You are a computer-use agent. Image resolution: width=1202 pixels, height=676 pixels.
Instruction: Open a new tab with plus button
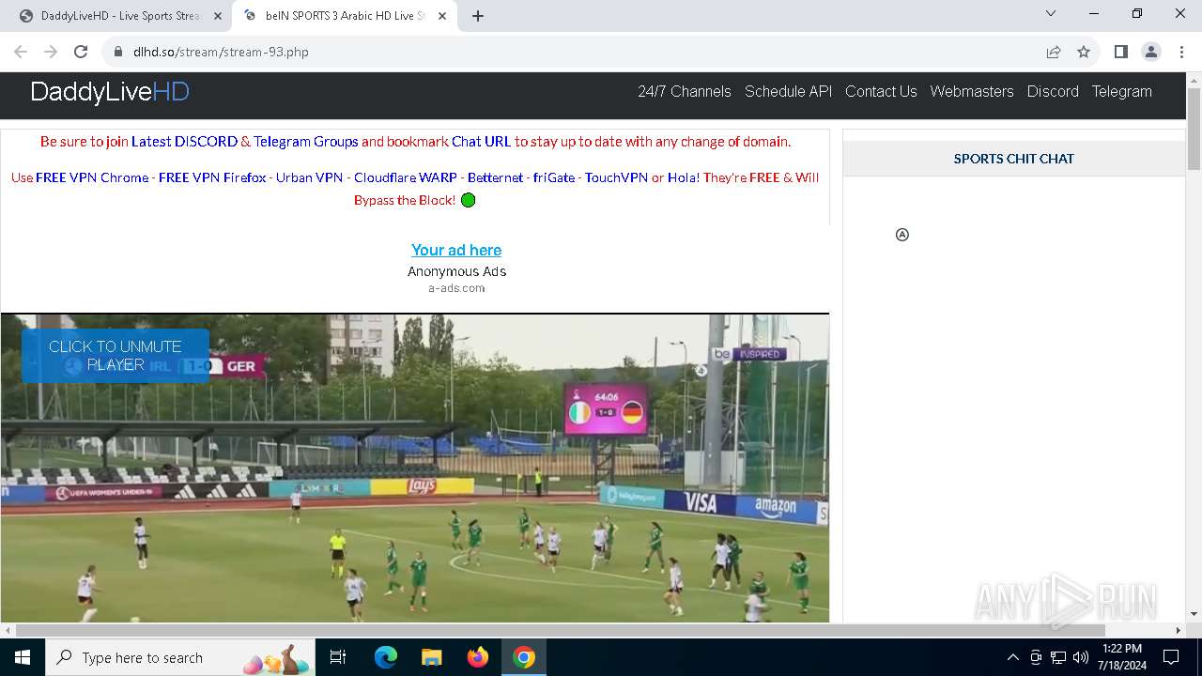click(478, 16)
